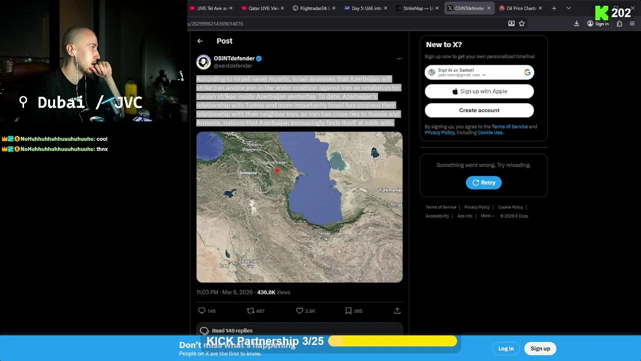Click the Dubai / JVC location label
The height and width of the screenshot is (361, 641).
point(81,103)
